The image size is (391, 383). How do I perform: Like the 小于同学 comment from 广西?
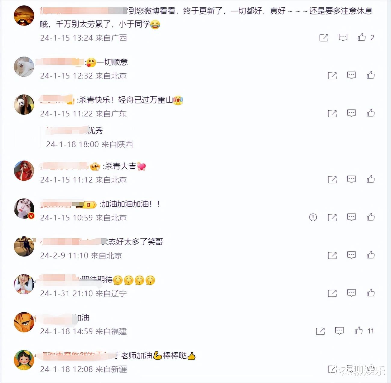tap(362, 37)
